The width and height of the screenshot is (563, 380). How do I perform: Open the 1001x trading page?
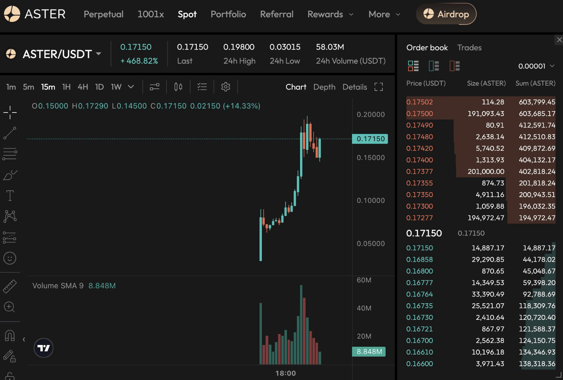[x=151, y=14]
